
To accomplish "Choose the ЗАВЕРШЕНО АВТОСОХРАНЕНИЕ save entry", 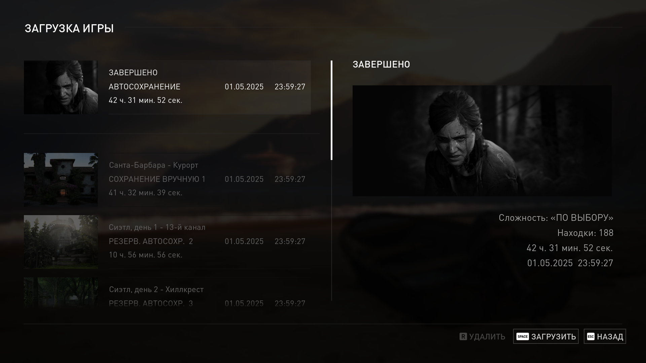I will coord(167,87).
